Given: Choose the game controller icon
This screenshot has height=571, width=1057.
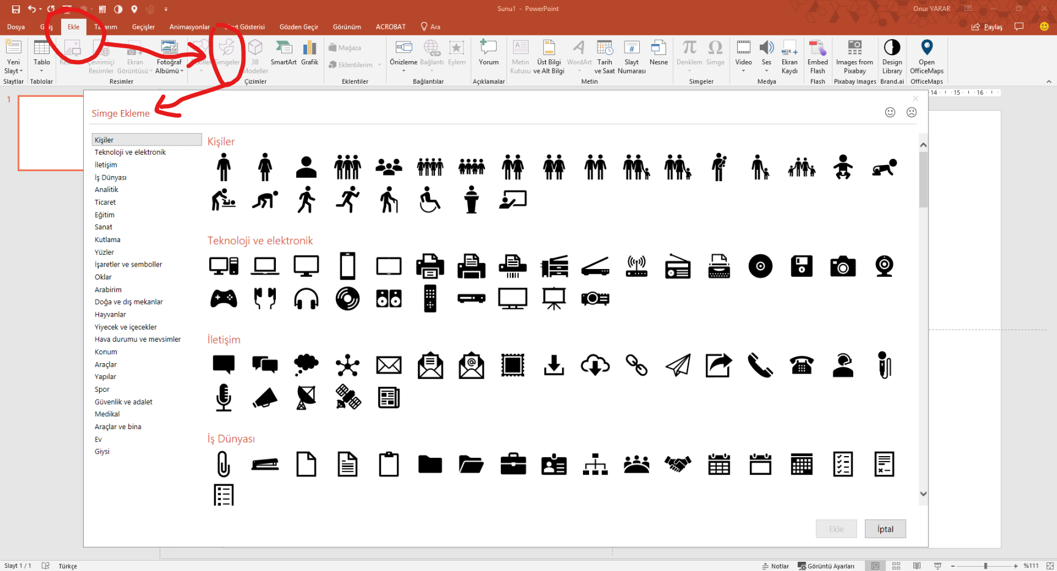Looking at the screenshot, I should click(224, 298).
